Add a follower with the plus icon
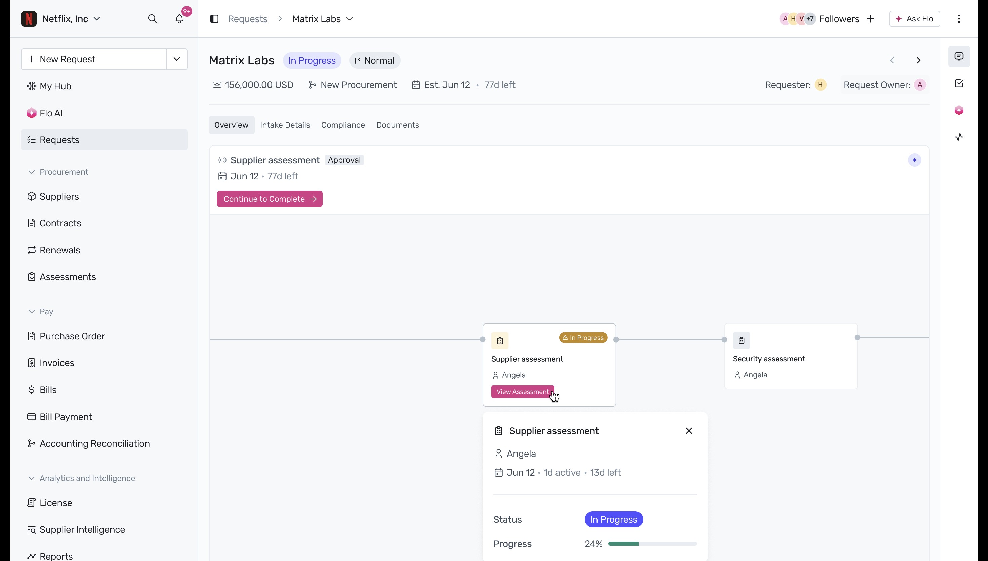 [x=870, y=19]
